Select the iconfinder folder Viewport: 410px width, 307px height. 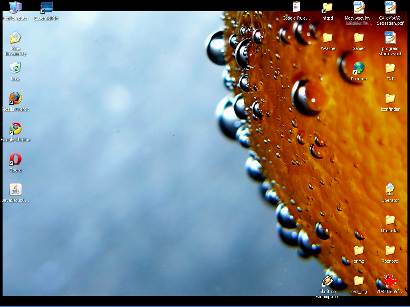[390, 98]
